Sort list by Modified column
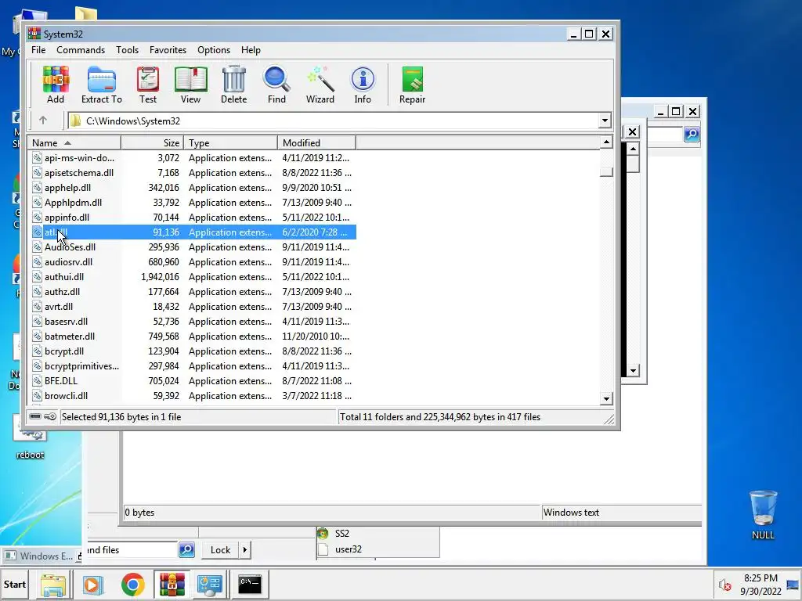The image size is (802, 601). (x=316, y=143)
